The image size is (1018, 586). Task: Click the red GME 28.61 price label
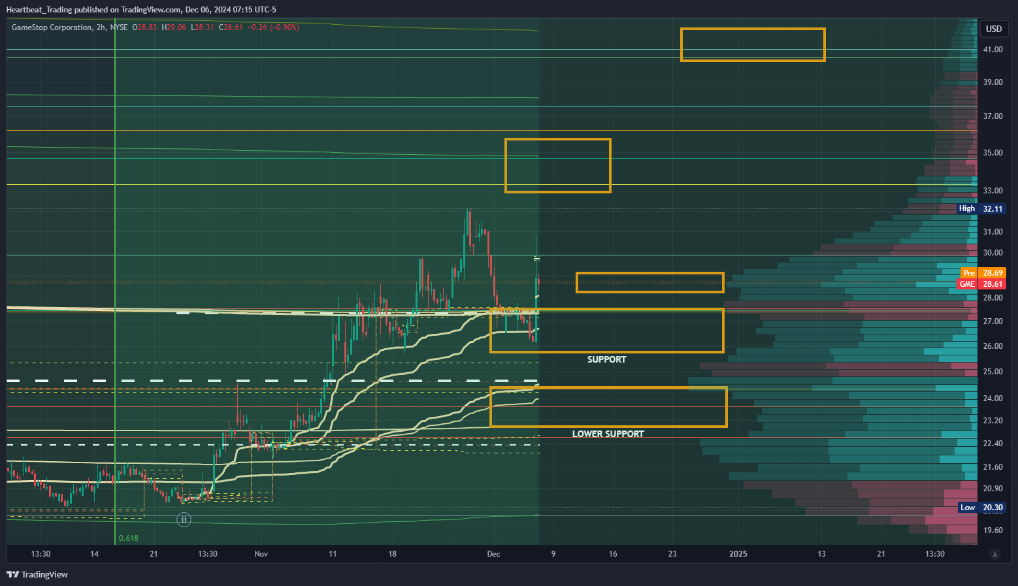pos(981,284)
